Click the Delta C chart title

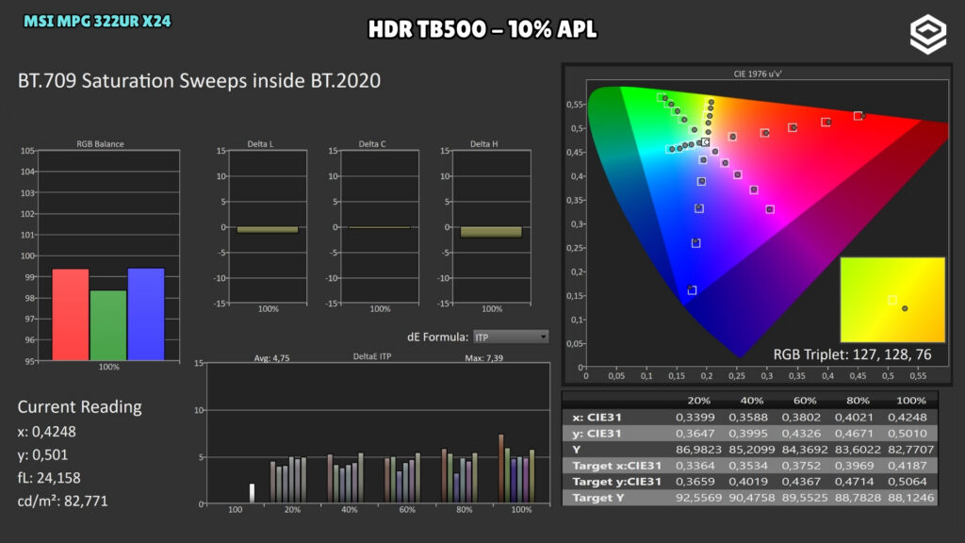pyautogui.click(x=372, y=144)
